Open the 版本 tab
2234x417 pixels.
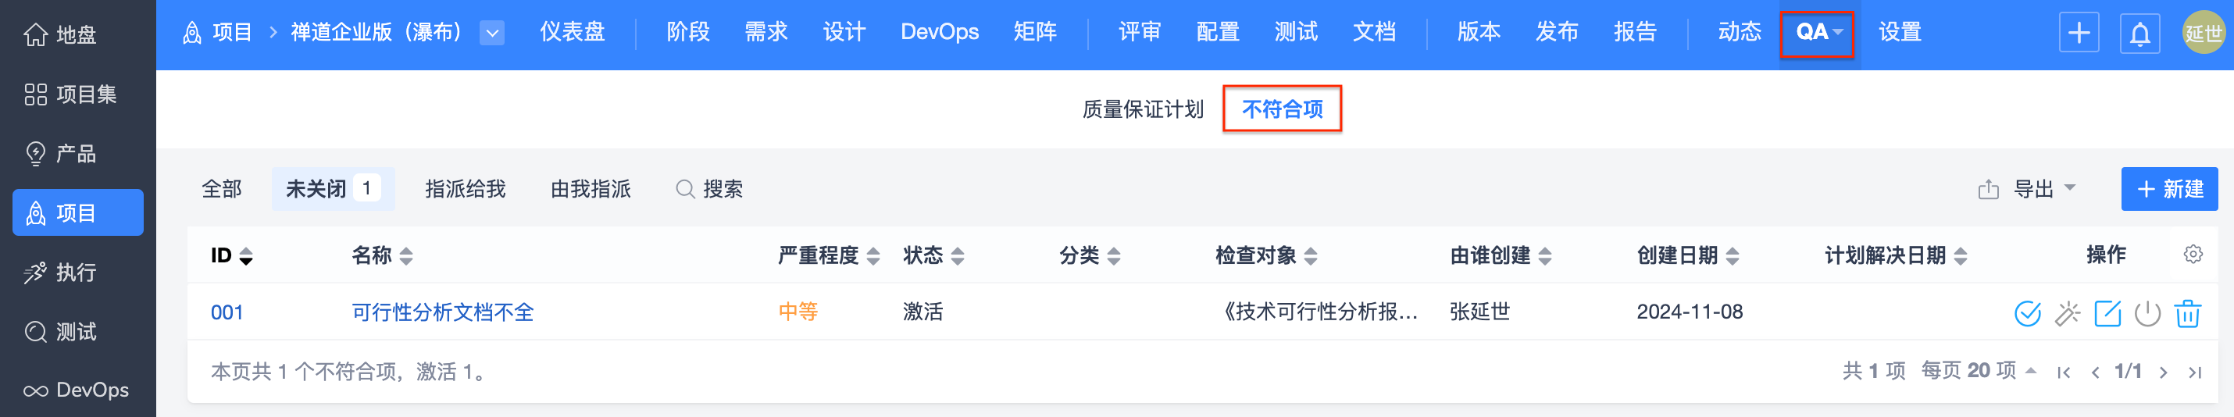pos(1479,32)
